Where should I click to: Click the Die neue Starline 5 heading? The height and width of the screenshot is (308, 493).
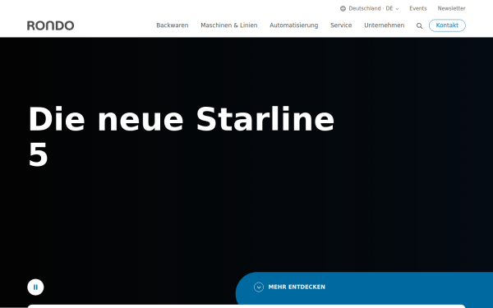181,136
